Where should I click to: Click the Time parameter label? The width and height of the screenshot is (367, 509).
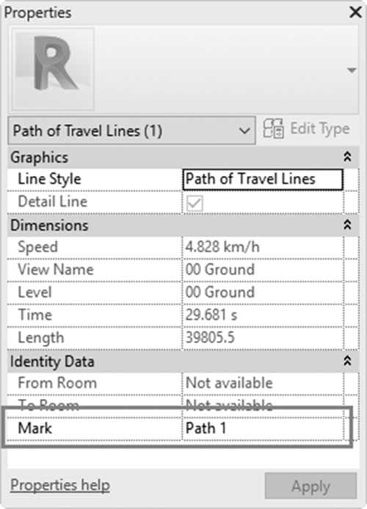point(34,315)
